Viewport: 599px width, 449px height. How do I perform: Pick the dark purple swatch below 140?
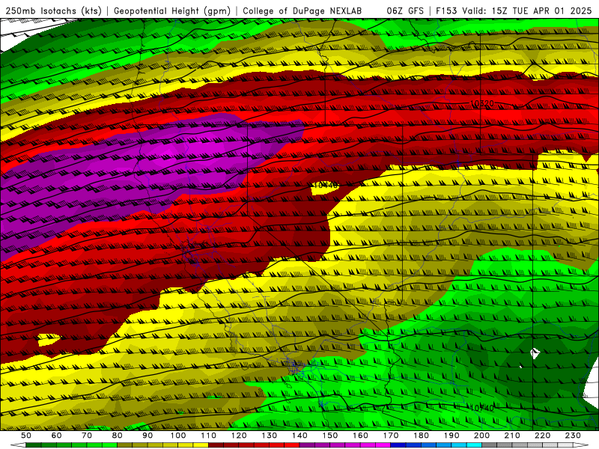tap(307, 445)
